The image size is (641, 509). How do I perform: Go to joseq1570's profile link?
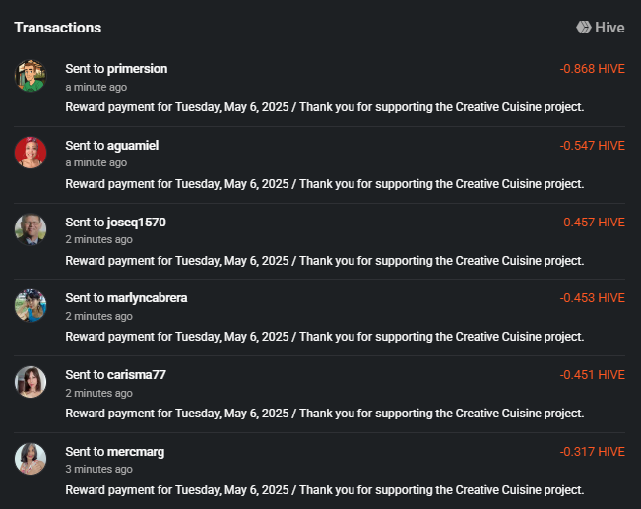click(x=136, y=223)
